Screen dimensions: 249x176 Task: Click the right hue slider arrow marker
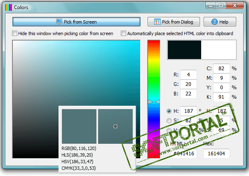coord(157,102)
